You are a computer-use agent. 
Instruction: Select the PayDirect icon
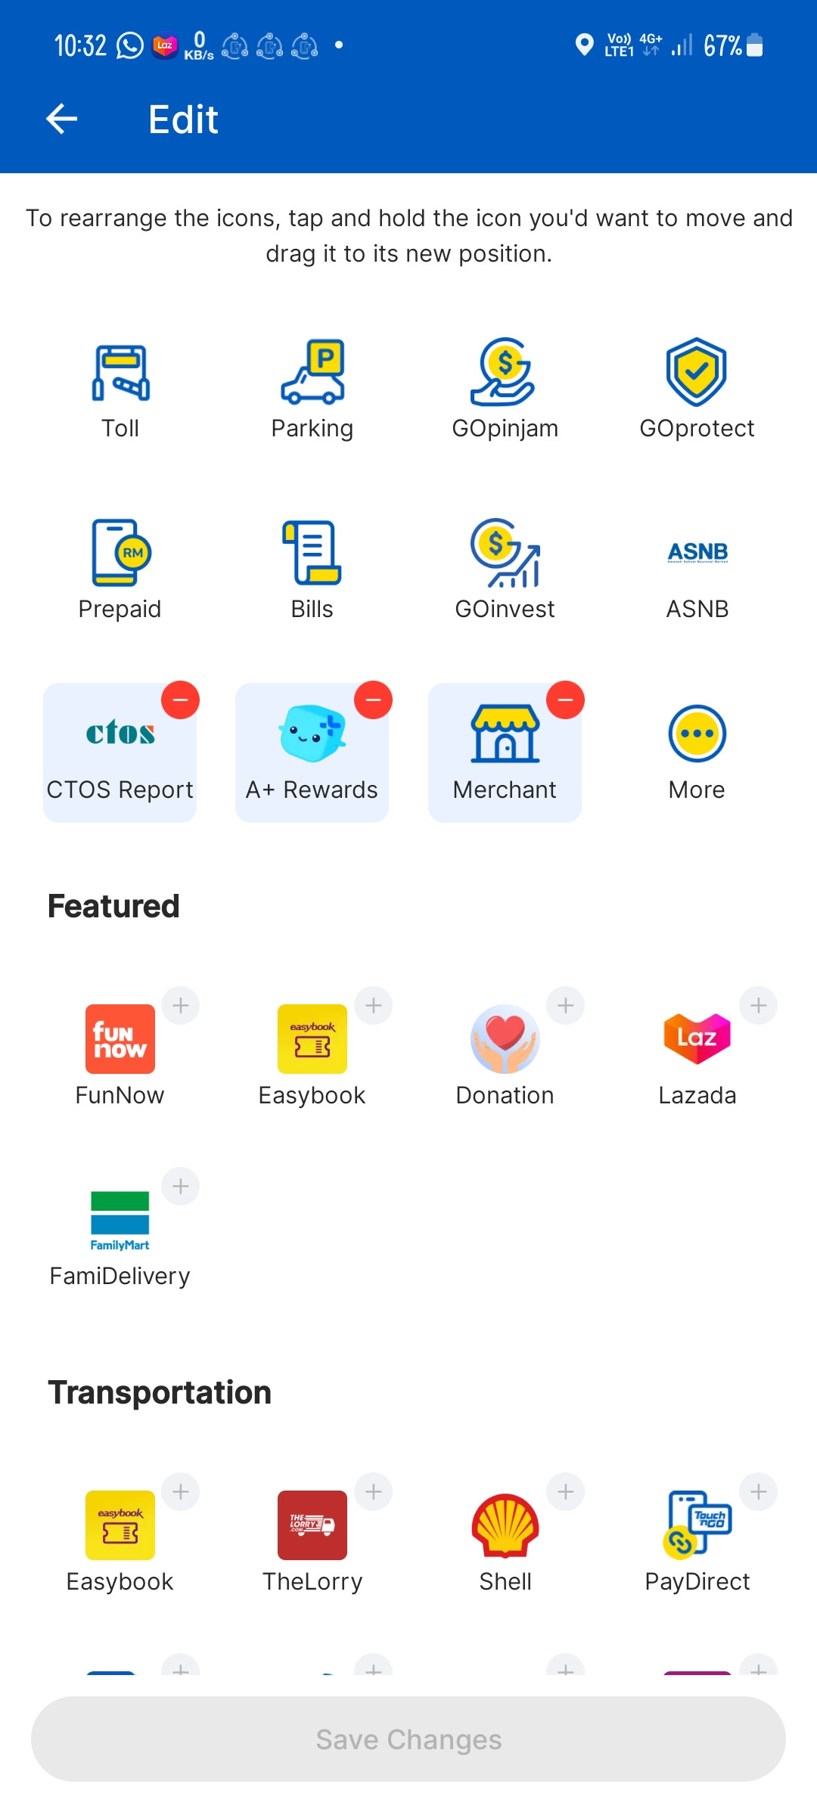tap(697, 1525)
